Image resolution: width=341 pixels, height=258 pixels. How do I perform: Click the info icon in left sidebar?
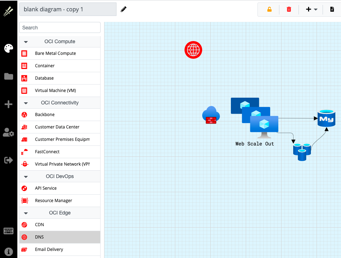point(9,252)
